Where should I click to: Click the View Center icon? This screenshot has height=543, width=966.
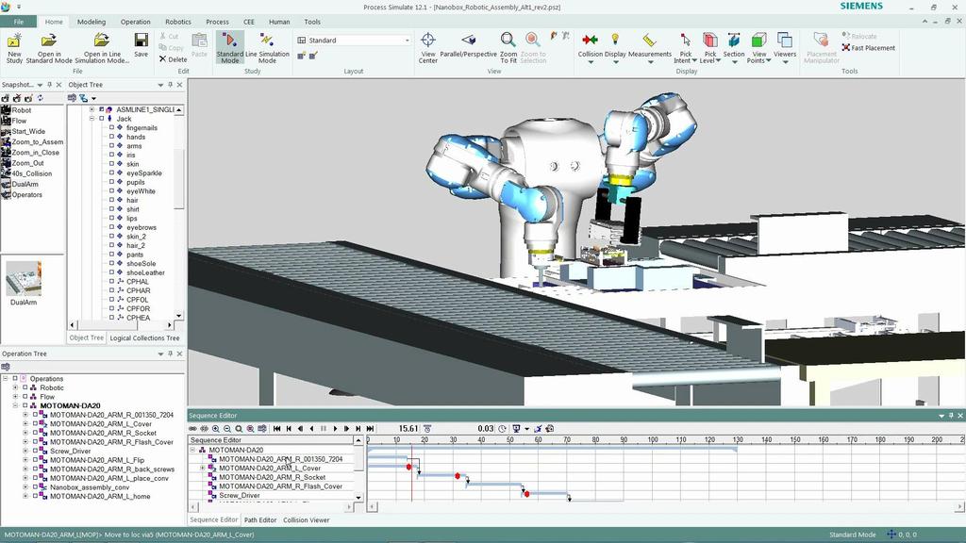(428, 41)
